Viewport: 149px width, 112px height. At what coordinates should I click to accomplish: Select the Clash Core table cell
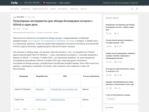click(x=23, y=102)
